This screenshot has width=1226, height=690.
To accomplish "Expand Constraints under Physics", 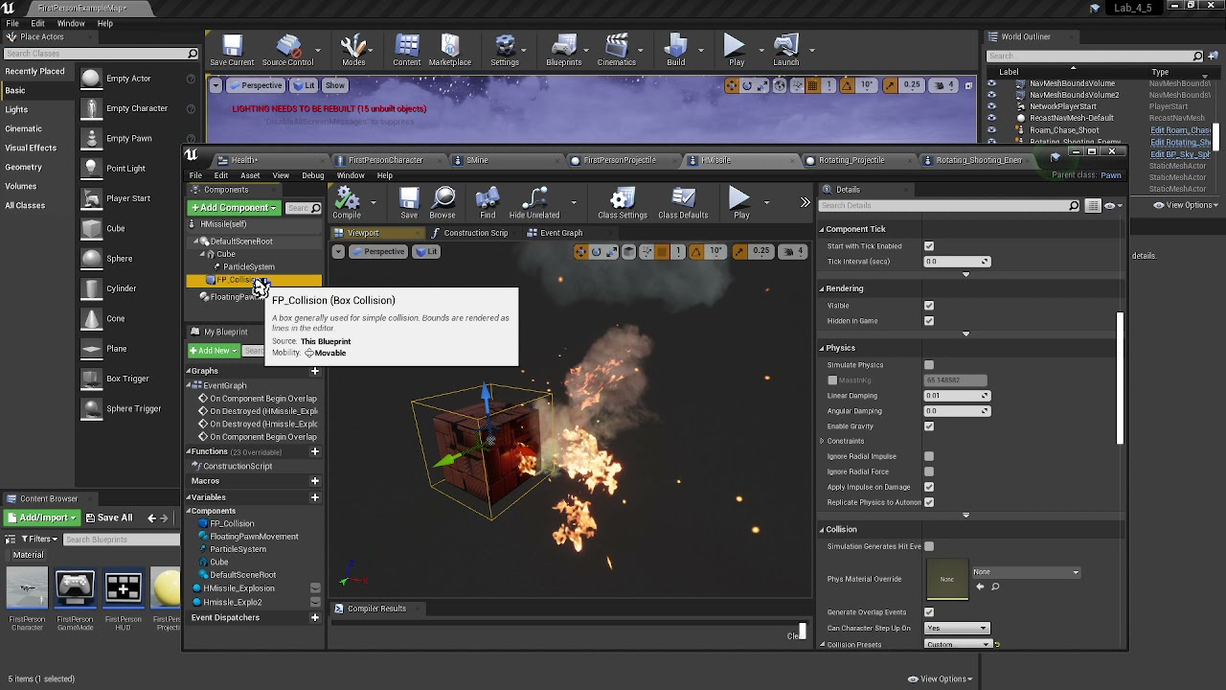I will pyautogui.click(x=822, y=441).
